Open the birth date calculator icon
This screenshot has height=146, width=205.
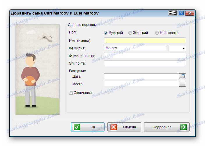click(182, 76)
